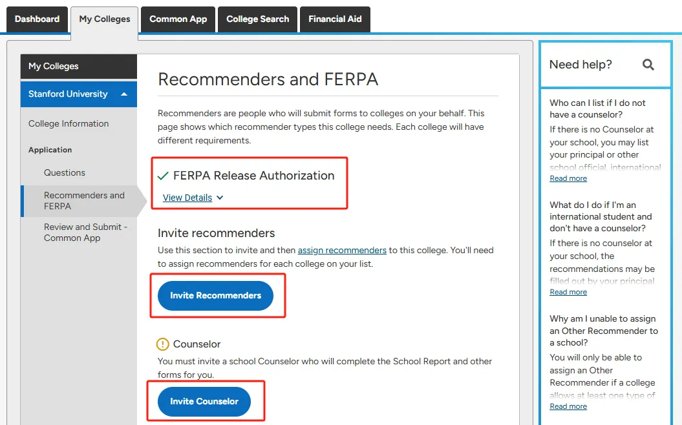Select the My Colleges tab
682x425 pixels.
[x=105, y=19]
